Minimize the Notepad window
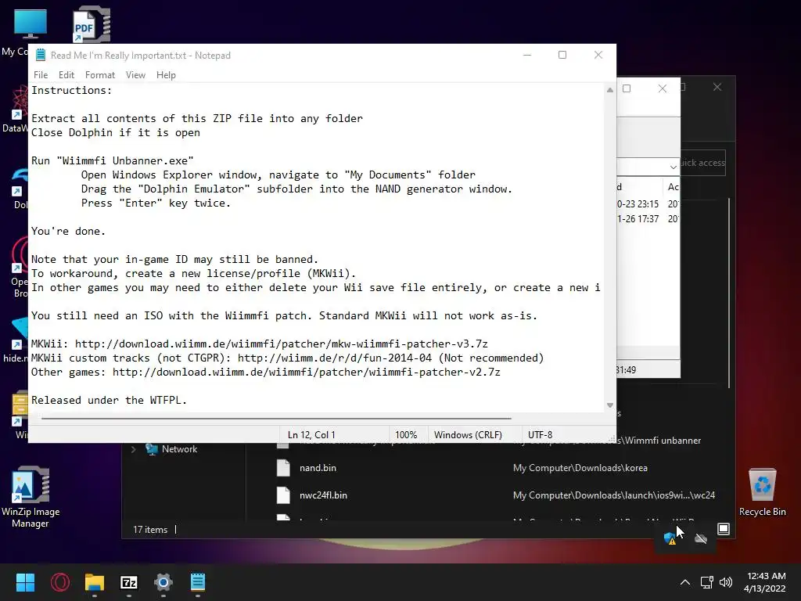The image size is (801, 601). click(x=527, y=56)
